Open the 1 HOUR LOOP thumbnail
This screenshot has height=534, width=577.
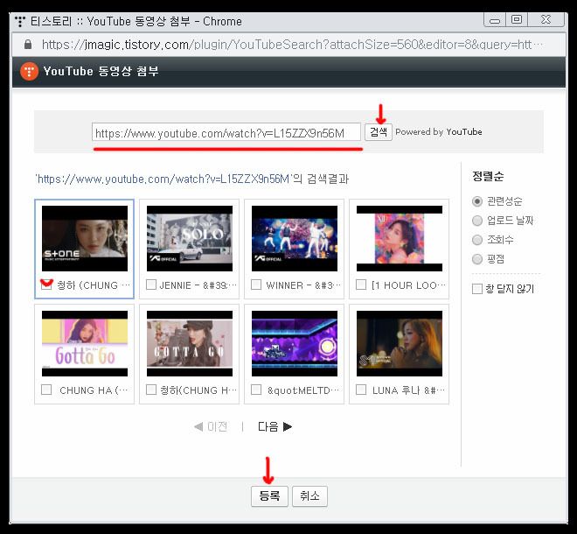pos(400,238)
